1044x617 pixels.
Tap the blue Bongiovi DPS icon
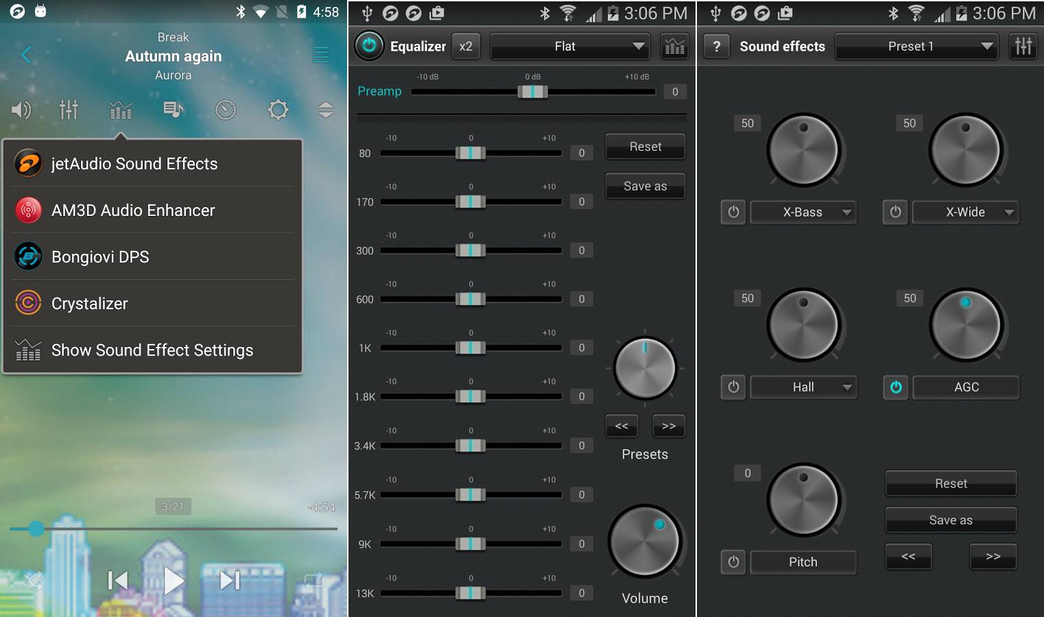(28, 256)
